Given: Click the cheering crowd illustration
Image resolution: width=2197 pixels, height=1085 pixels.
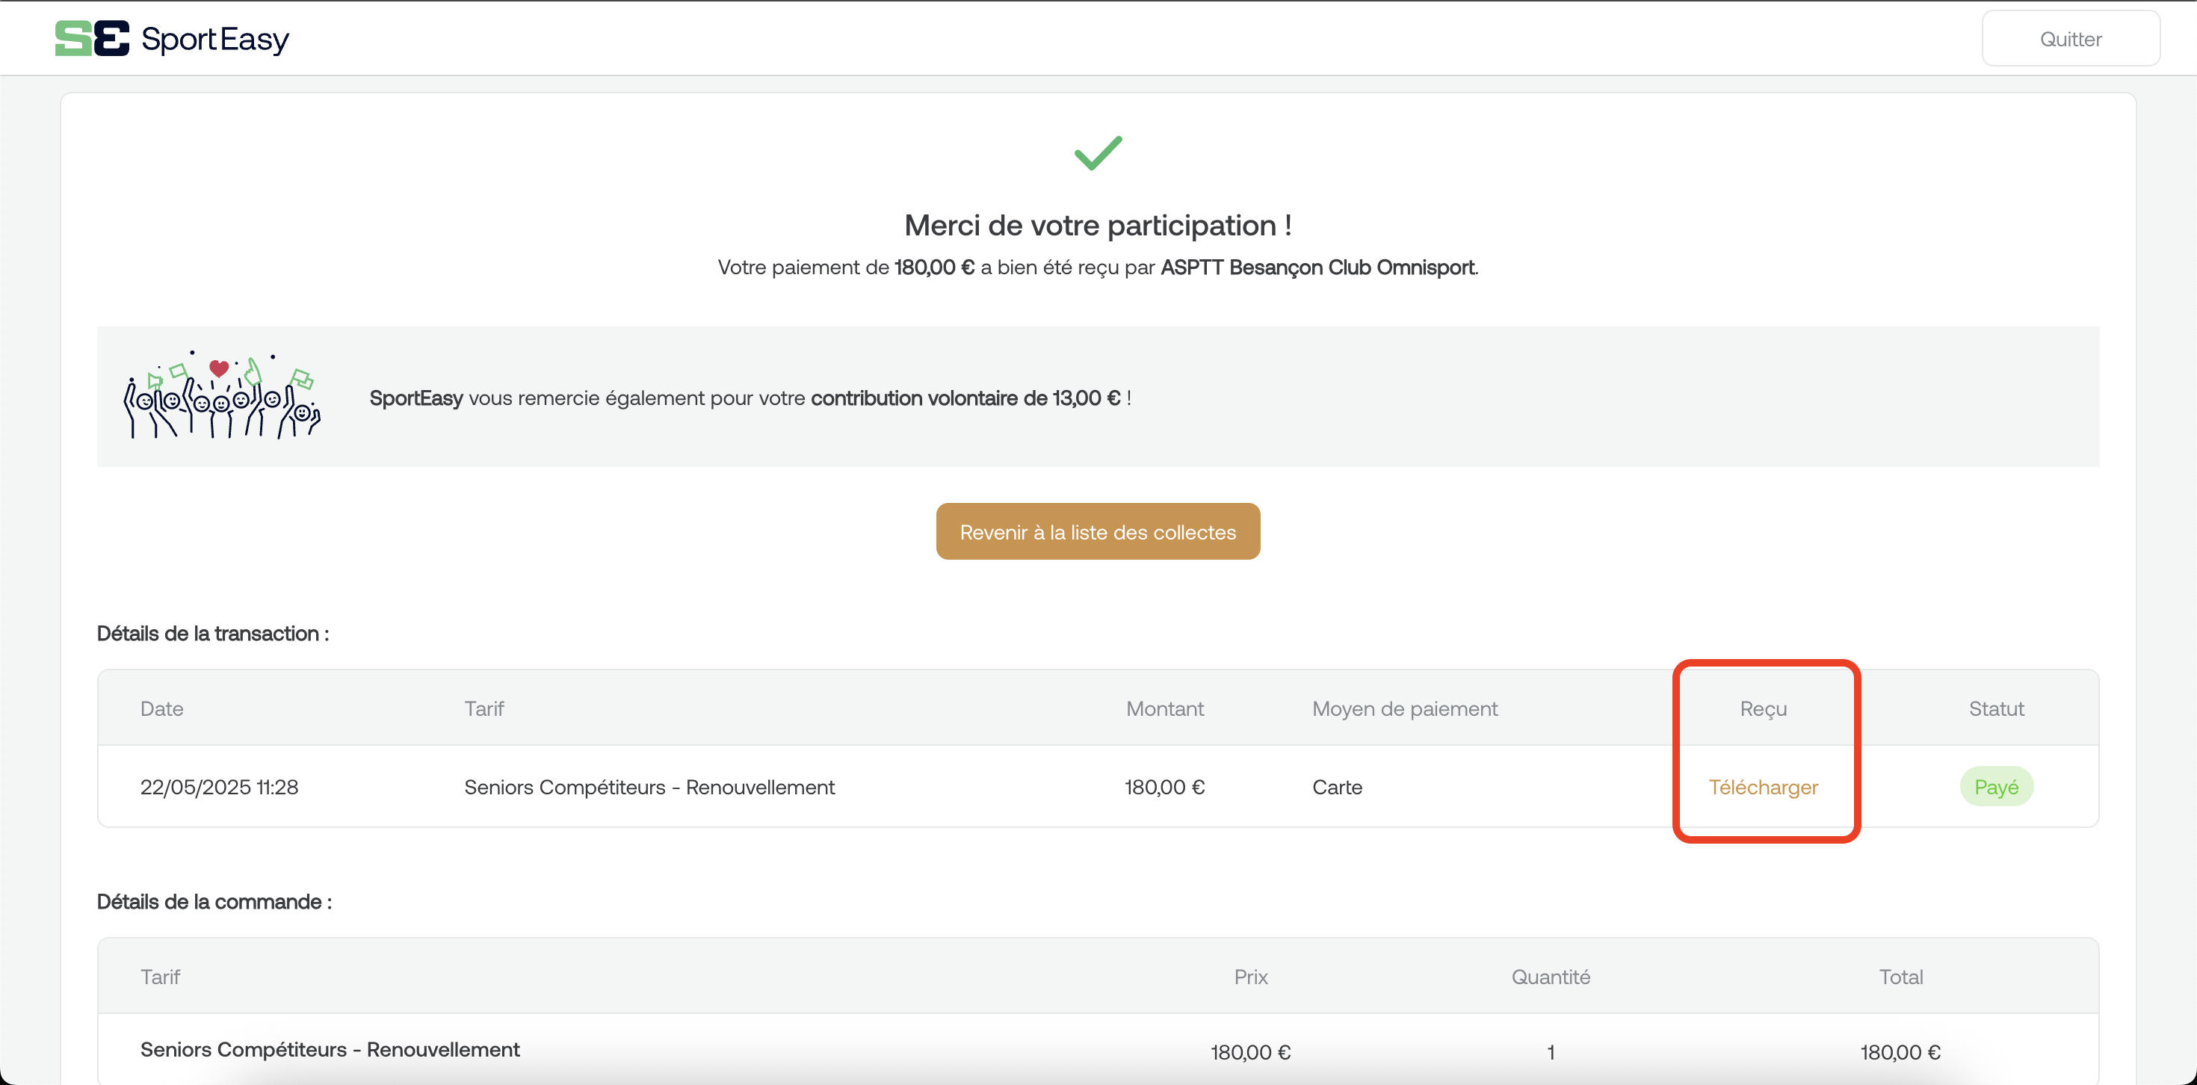Looking at the screenshot, I should (222, 395).
